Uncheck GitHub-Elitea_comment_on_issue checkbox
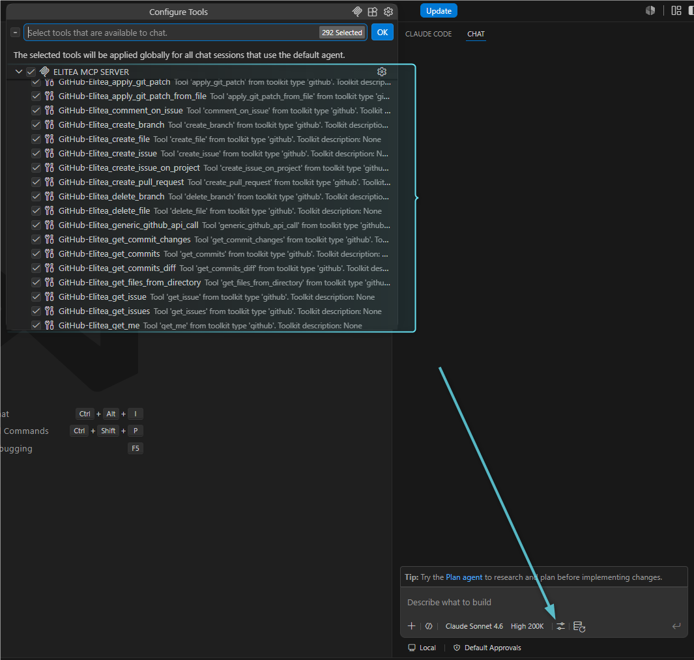Screen dimensions: 694x660 tap(36, 110)
